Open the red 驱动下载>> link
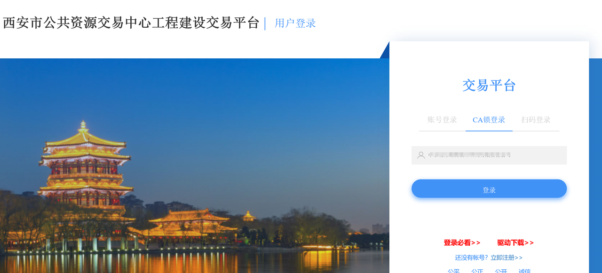 pyautogui.click(x=515, y=243)
